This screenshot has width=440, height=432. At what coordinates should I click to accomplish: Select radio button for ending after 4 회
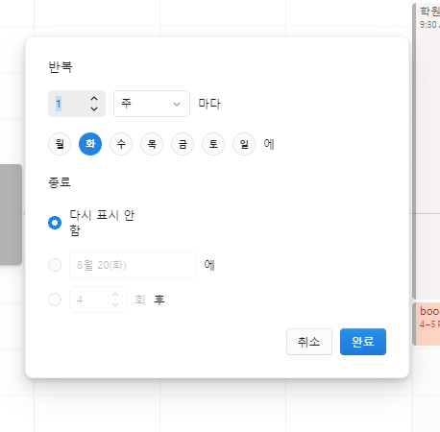click(x=55, y=300)
